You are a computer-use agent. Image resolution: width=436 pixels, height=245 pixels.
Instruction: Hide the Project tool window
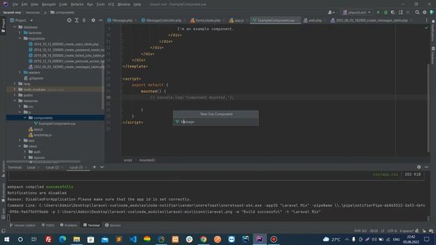(x=101, y=20)
